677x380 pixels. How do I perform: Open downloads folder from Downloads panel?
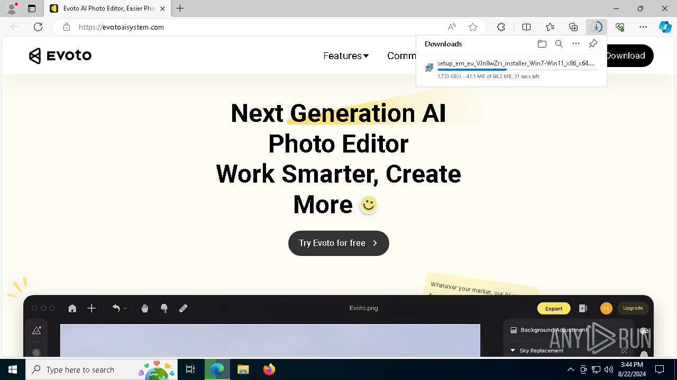click(x=542, y=44)
